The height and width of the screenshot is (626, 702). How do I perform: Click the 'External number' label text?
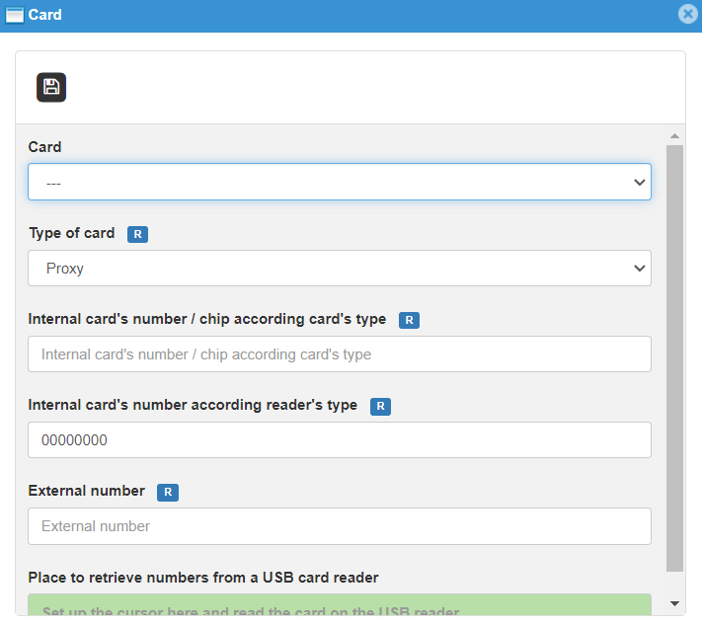(86, 491)
